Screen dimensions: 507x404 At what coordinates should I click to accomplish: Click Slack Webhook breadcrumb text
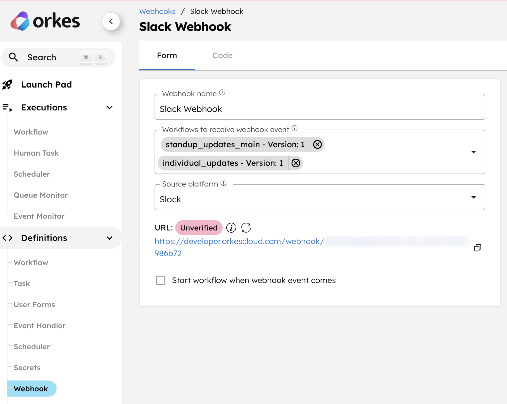[217, 11]
